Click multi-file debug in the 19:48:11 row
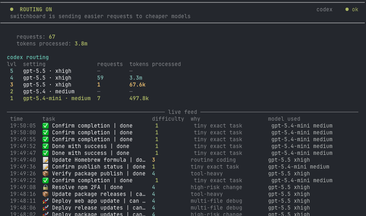 tap(216, 201)
